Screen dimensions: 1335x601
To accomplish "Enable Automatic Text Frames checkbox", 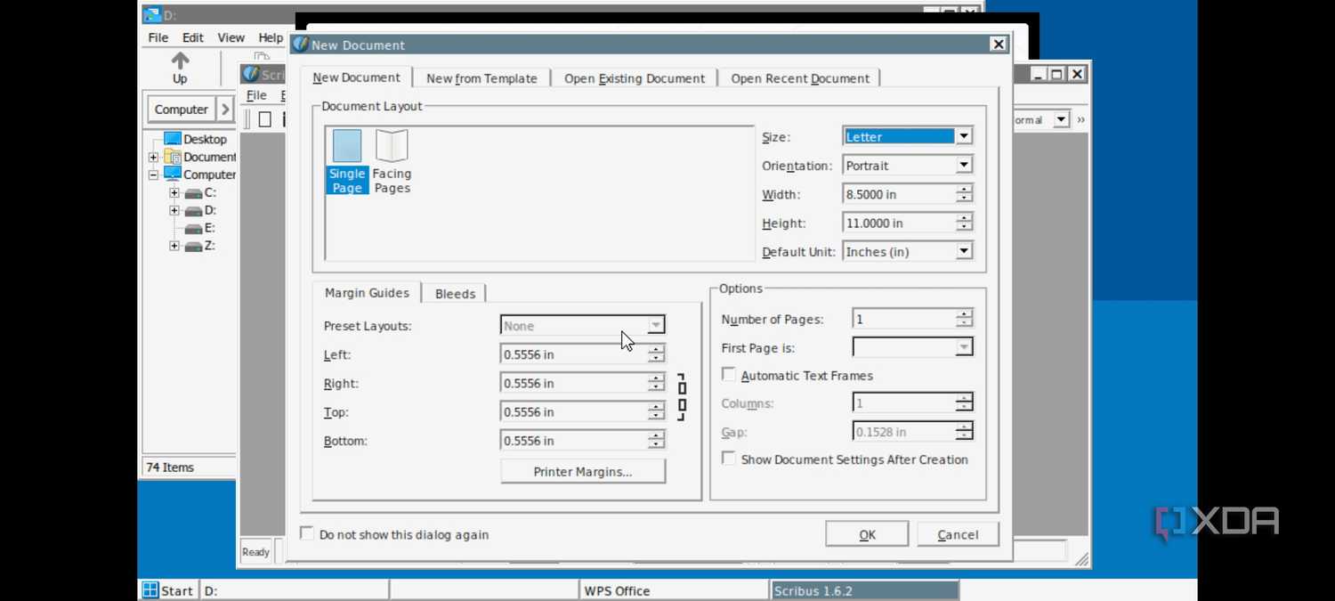I will (729, 375).
